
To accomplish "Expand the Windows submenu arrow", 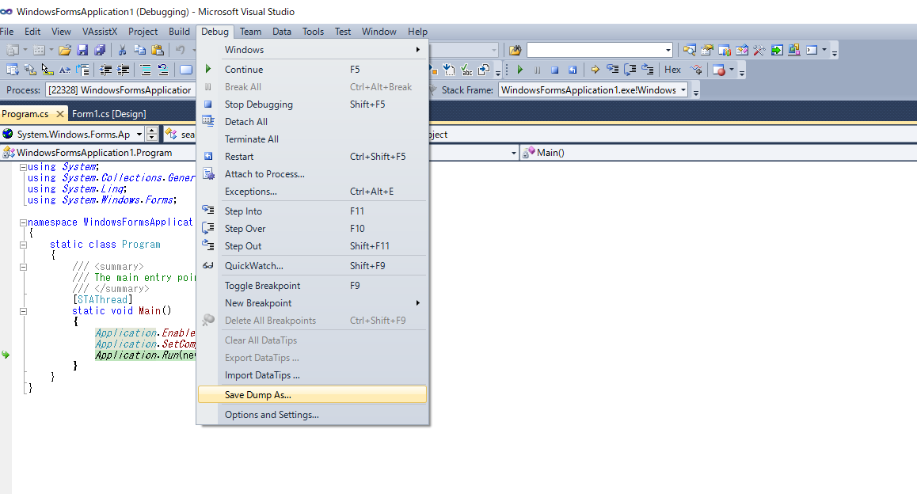I will point(417,50).
